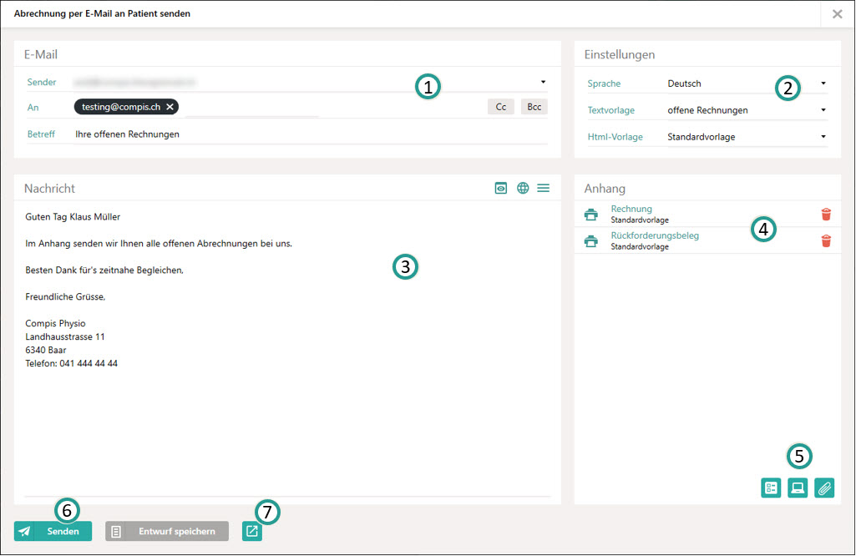The height and width of the screenshot is (556, 856).
Task: Open the Rechnung attachment link
Action: pos(631,209)
